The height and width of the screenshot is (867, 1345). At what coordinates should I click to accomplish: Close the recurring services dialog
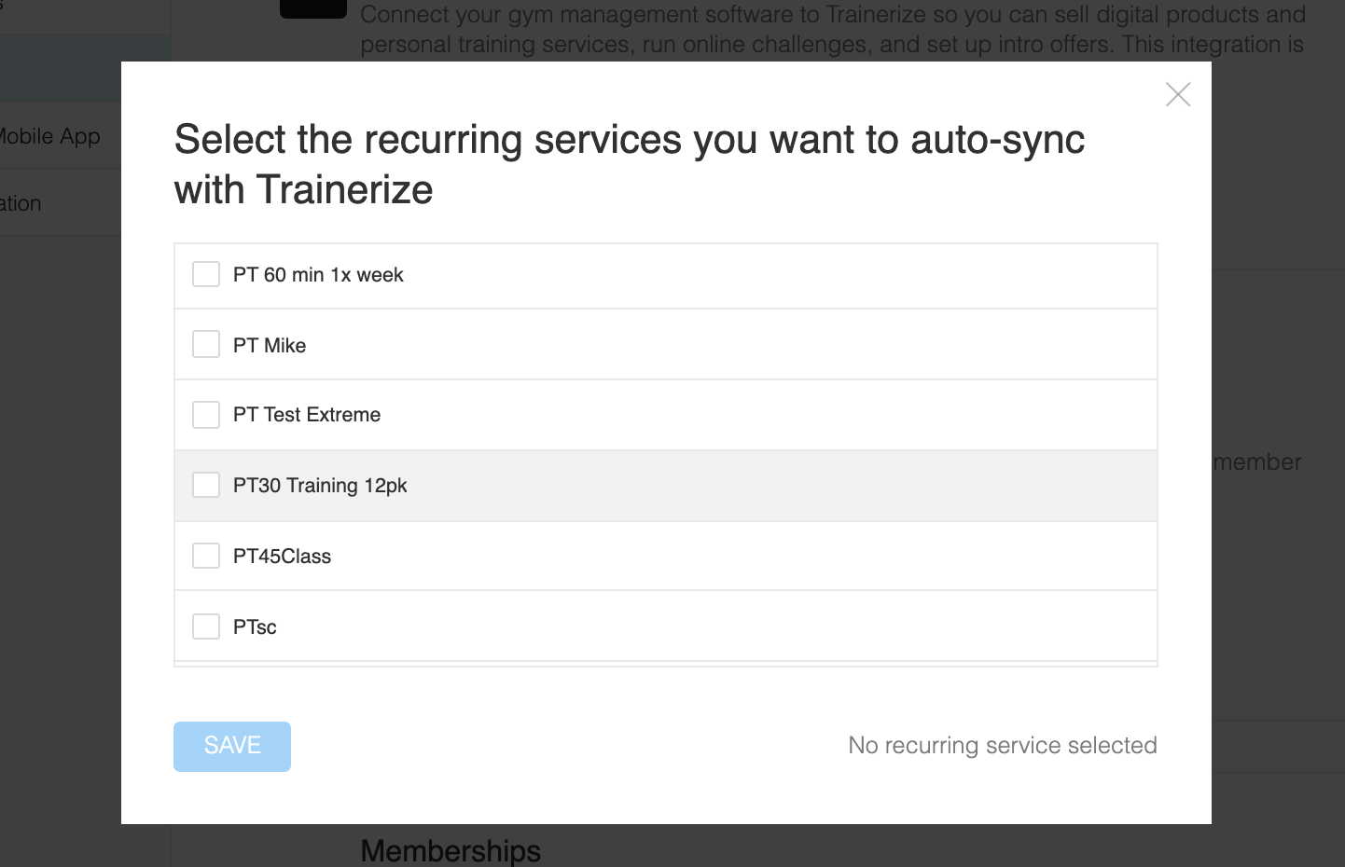pos(1178,94)
